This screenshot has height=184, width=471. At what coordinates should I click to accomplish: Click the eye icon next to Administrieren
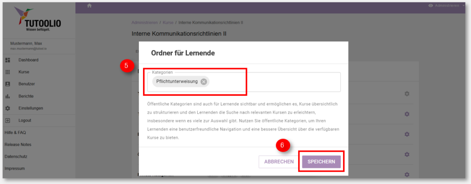[431, 6]
